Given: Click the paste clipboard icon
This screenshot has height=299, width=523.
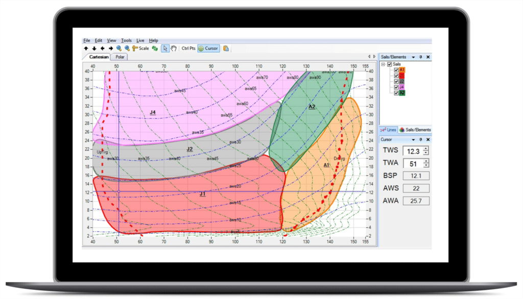Looking at the screenshot, I should coord(226,48).
